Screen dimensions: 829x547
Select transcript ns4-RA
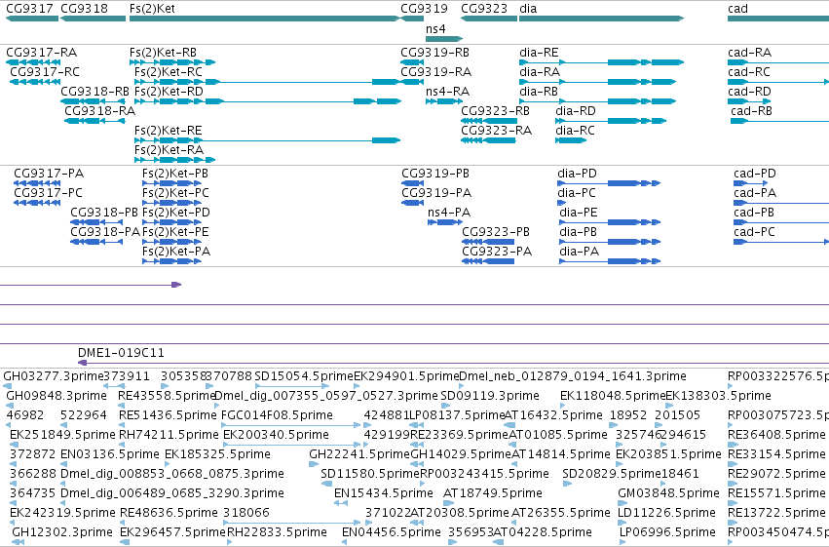447,92
